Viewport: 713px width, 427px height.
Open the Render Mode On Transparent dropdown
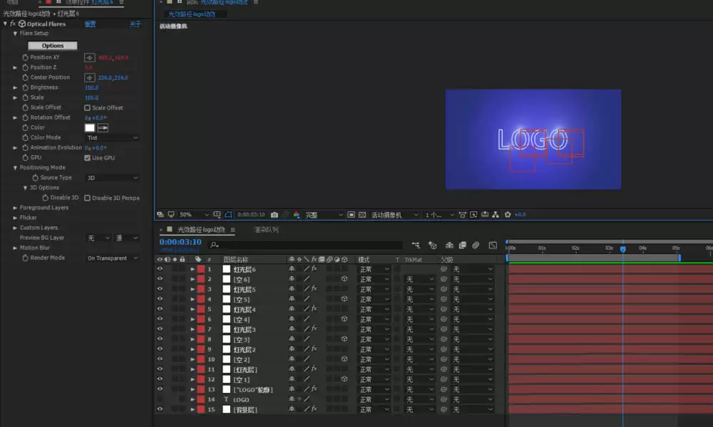112,258
